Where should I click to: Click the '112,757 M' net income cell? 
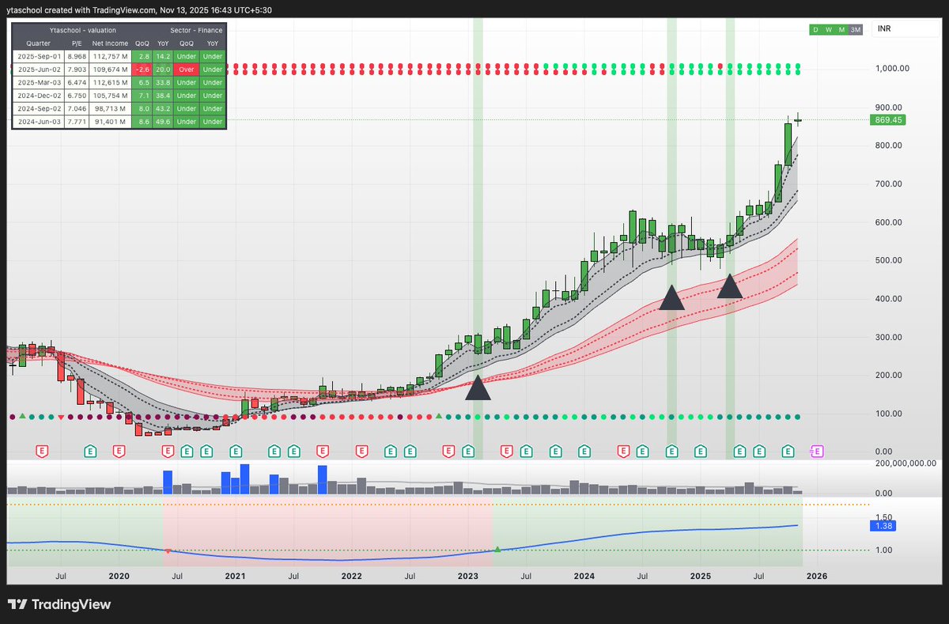pyautogui.click(x=109, y=57)
